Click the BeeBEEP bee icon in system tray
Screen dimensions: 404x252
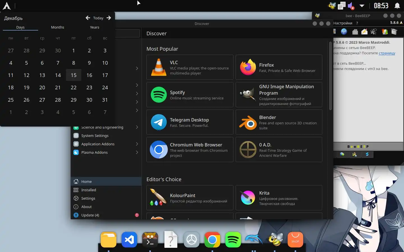332,6
